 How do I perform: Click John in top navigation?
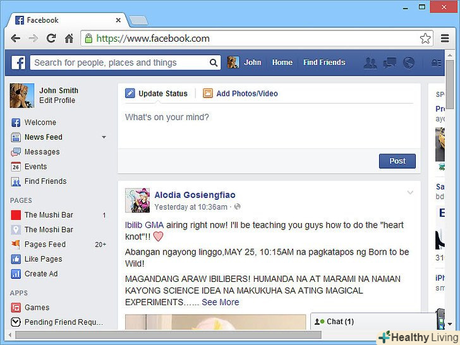point(252,63)
